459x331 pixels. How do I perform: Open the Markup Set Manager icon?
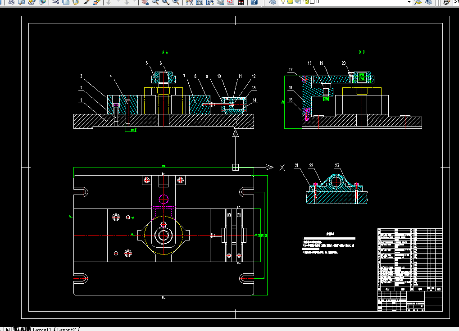(x=230, y=2)
